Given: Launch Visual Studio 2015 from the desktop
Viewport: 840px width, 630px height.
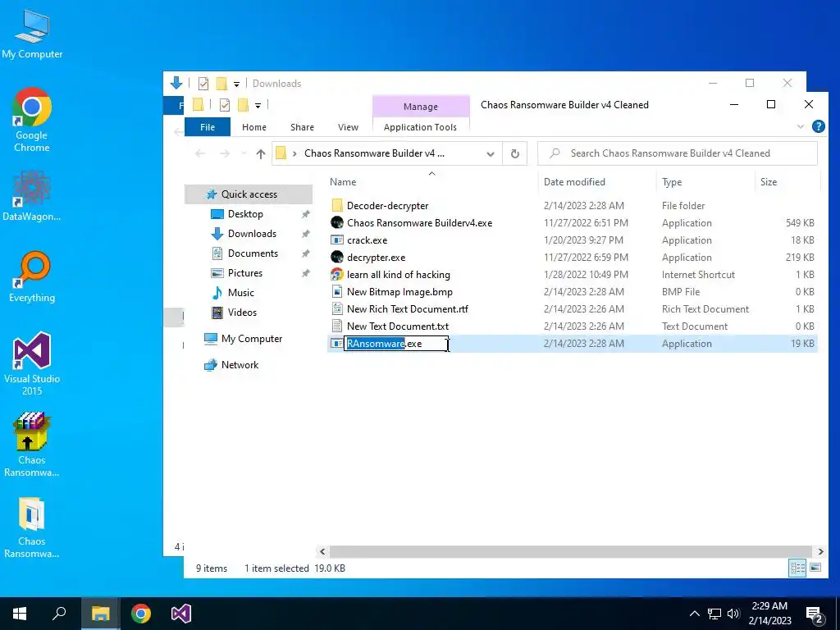Looking at the screenshot, I should [32, 363].
